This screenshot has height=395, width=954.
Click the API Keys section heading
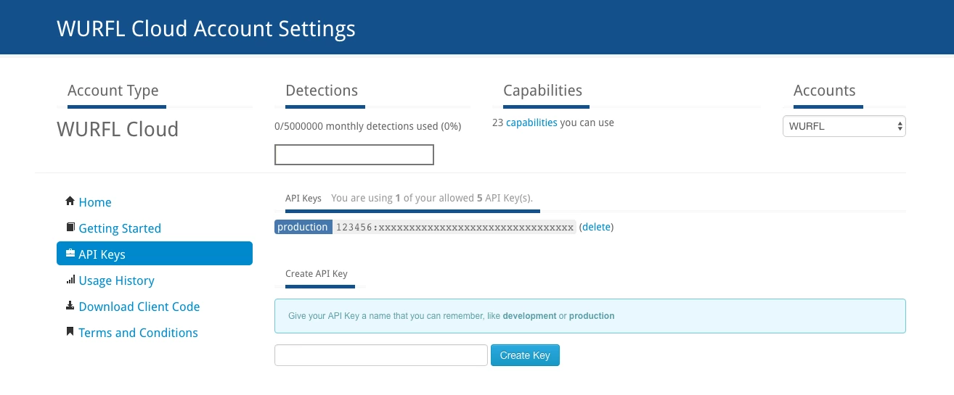point(303,198)
